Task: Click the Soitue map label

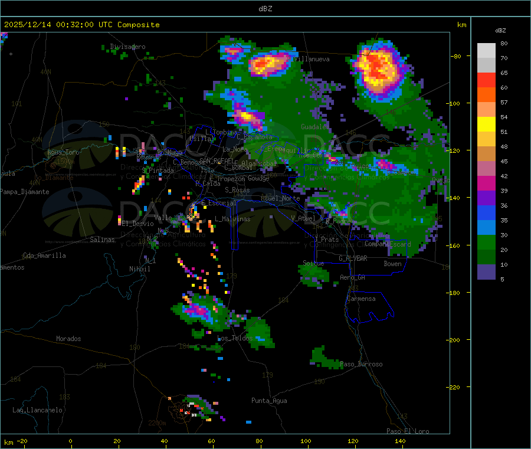Action: 313,263
